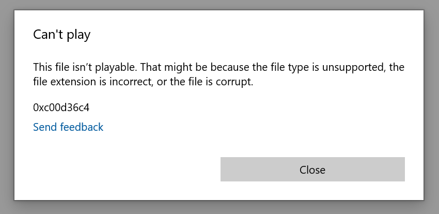Click the Can't play dialog title
The height and width of the screenshot is (214, 439).
tap(61, 35)
